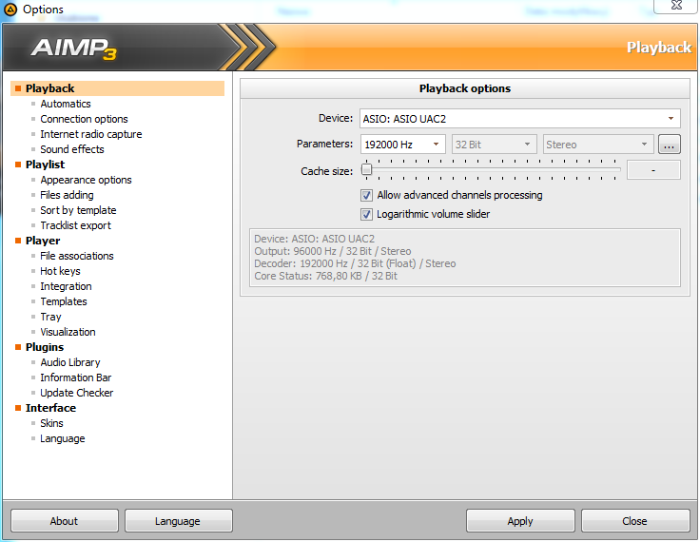
Task: Open Skins settings page
Action: (51, 423)
